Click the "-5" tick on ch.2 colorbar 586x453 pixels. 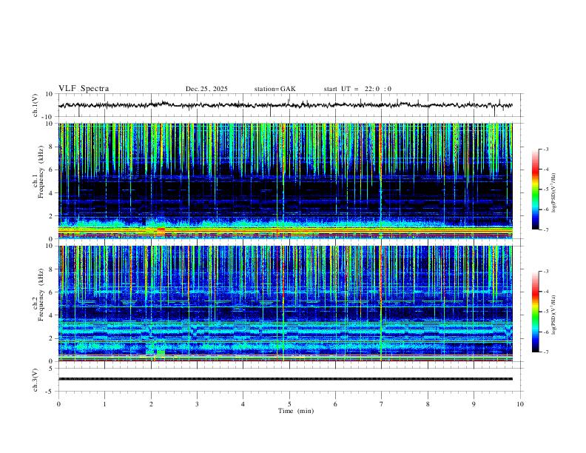tap(546, 312)
